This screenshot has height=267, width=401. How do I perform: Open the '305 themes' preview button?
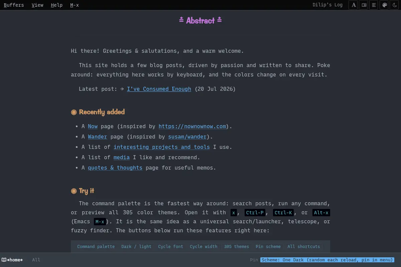pos(237,247)
